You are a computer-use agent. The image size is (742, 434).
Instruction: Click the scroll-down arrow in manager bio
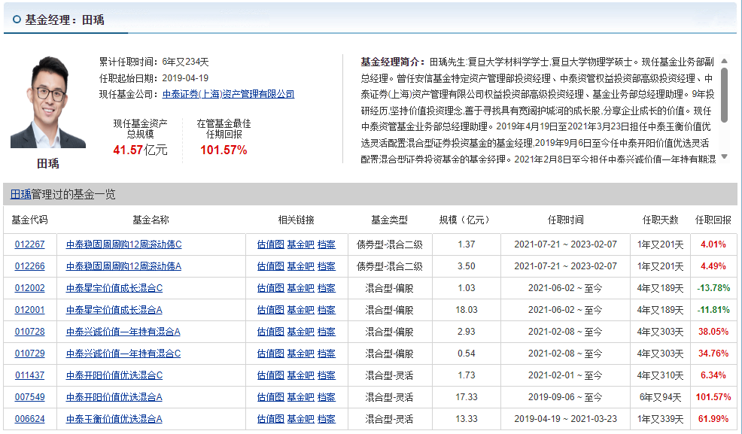(724, 156)
